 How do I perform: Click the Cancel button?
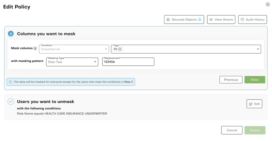[x=232, y=130]
